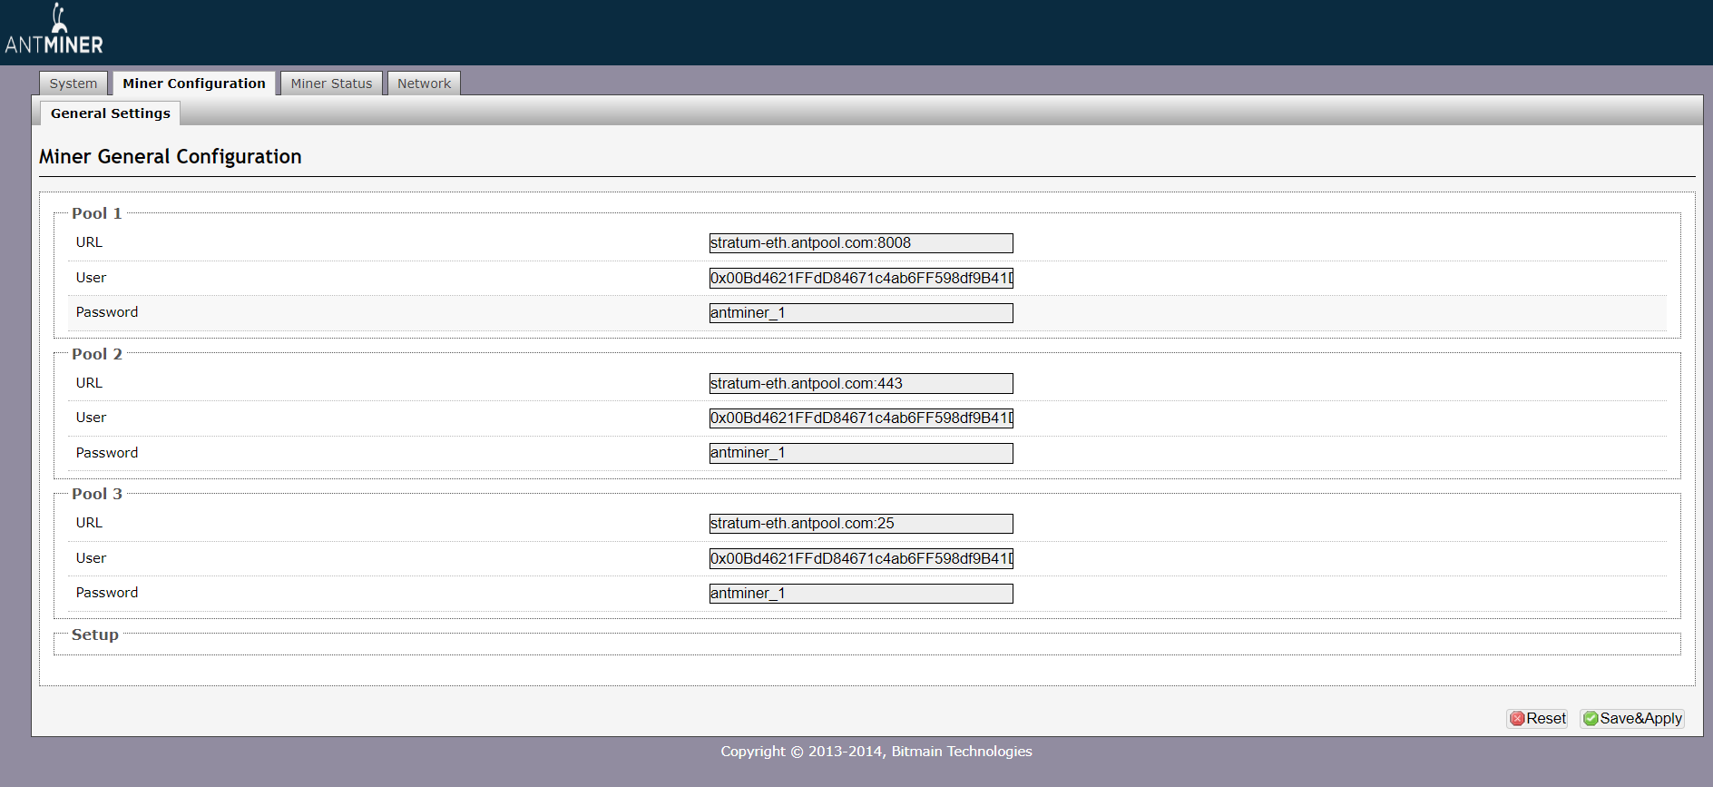Click the User label in Pool 2
This screenshot has height=787, width=1713.
(91, 418)
